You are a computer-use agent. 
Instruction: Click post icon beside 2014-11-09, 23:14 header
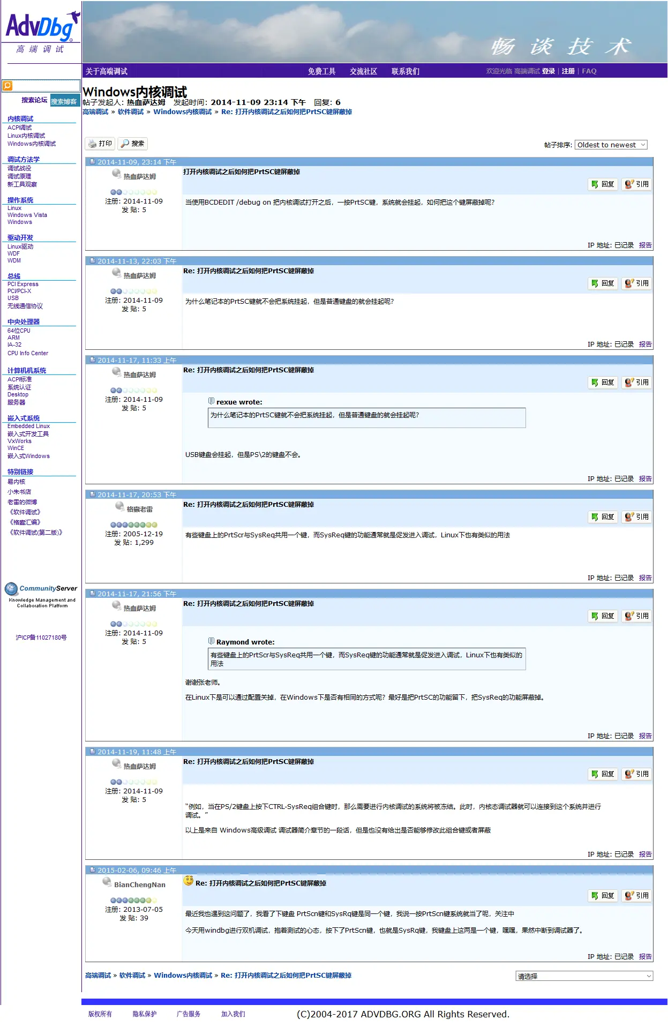click(x=92, y=162)
